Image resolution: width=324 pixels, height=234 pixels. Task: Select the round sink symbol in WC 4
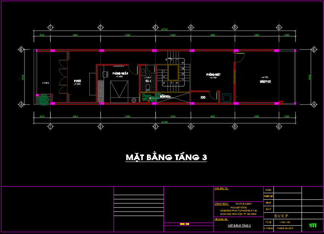tap(142, 71)
